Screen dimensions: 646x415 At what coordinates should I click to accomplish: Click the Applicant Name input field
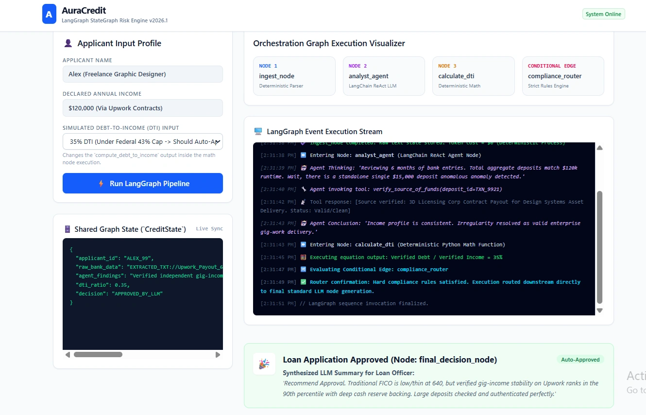point(143,74)
